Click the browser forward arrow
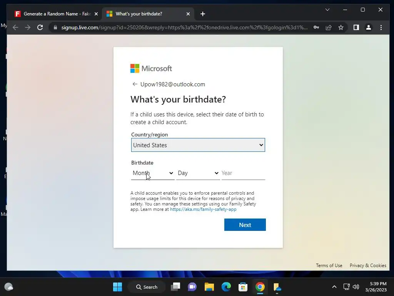The width and height of the screenshot is (394, 296). point(28,27)
